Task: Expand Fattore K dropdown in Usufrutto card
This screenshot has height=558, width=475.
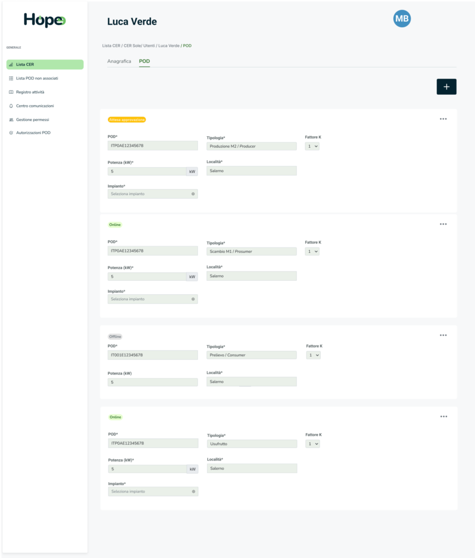Action: tap(313, 444)
